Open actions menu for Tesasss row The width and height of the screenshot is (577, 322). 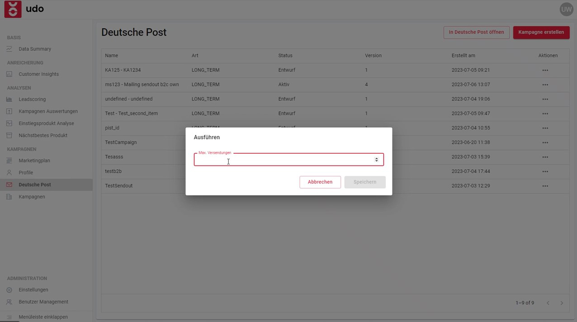[x=545, y=157]
